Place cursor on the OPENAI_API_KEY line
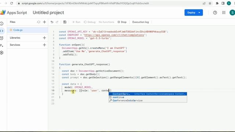Viewport: 235px width, 132px height. click(x=113, y=32)
